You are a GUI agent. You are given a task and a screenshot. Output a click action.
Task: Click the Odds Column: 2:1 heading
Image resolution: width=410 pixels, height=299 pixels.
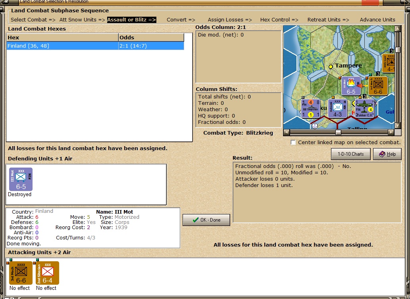coord(221,27)
